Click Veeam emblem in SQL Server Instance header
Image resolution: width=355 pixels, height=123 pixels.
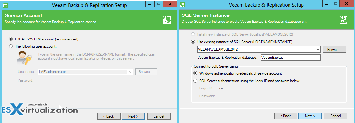(344, 20)
